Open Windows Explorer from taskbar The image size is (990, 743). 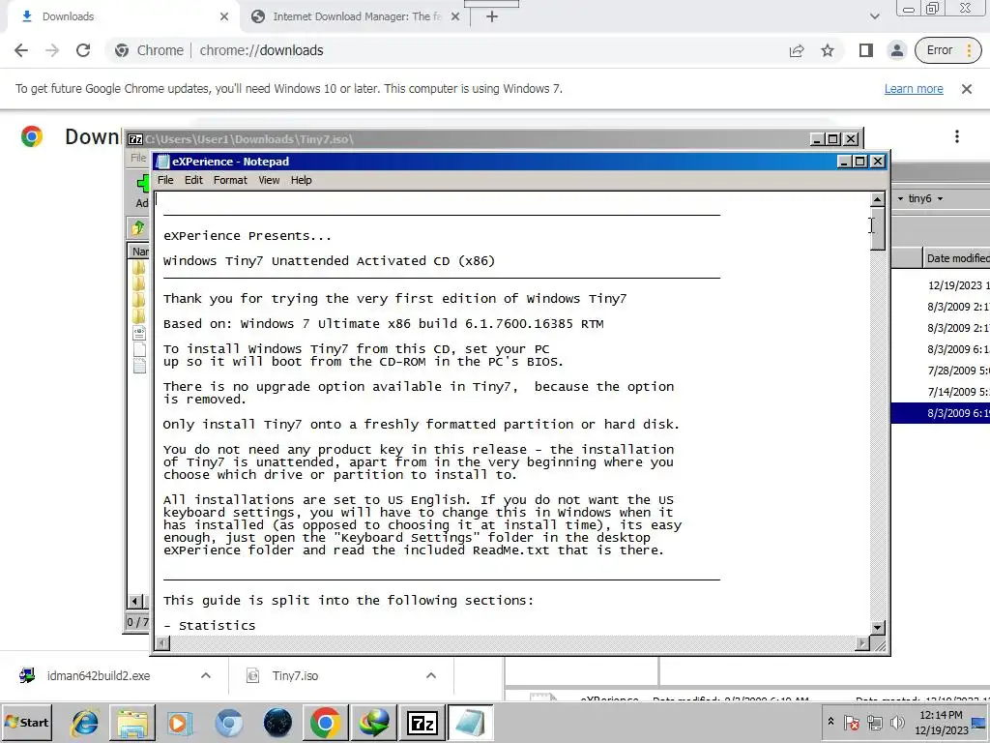tap(132, 723)
